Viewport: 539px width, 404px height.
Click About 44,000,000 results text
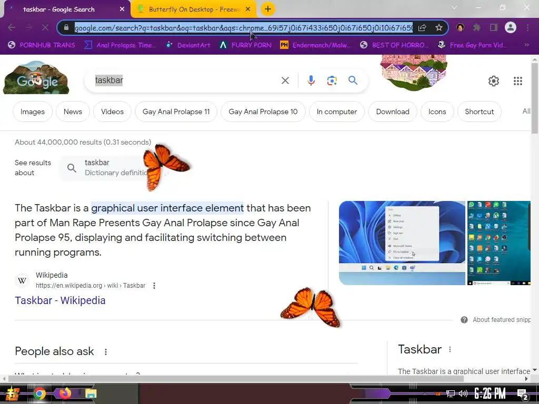click(x=83, y=142)
